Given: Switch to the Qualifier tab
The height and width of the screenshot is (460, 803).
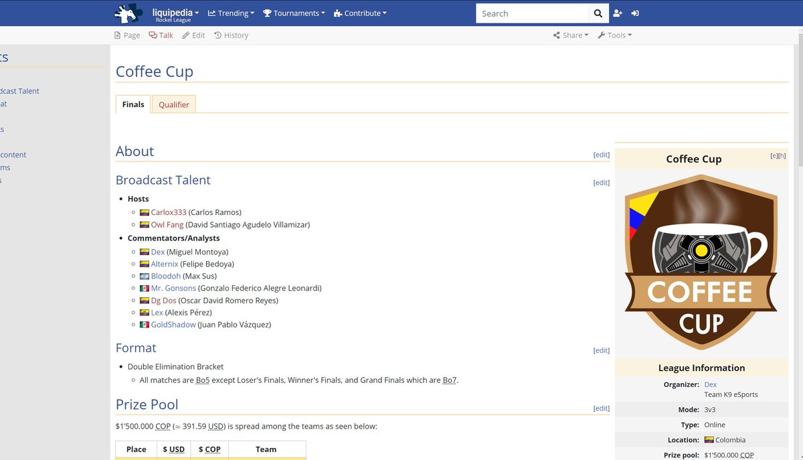Looking at the screenshot, I should click(174, 104).
